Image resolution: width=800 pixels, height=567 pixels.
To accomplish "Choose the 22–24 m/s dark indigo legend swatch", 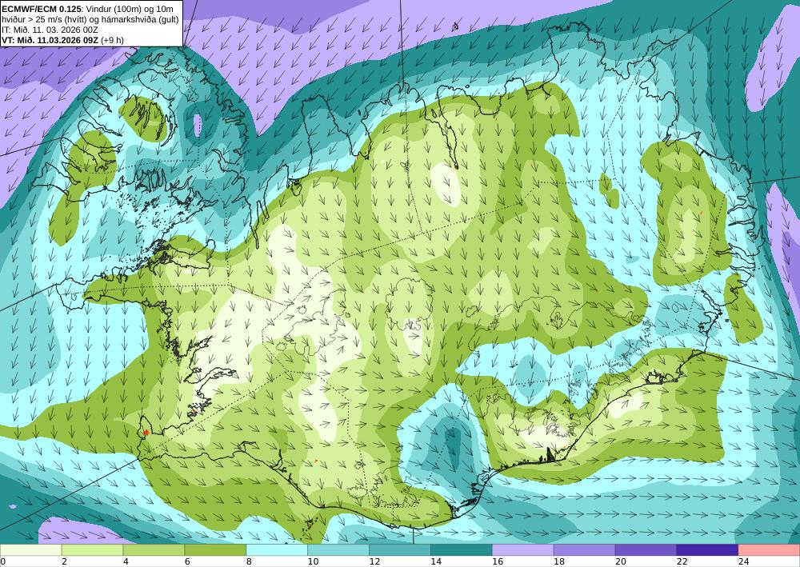I will pos(708,550).
